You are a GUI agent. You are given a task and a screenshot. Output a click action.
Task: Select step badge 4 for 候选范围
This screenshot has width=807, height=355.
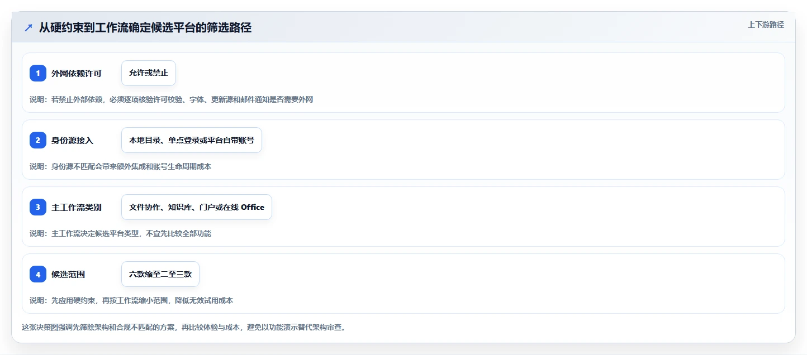click(x=38, y=274)
